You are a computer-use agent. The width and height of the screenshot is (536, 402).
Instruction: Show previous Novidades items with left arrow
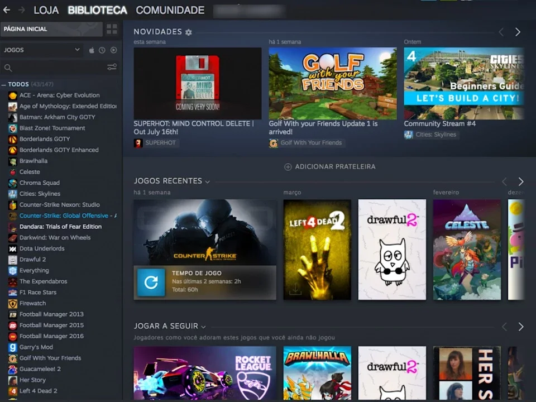501,32
